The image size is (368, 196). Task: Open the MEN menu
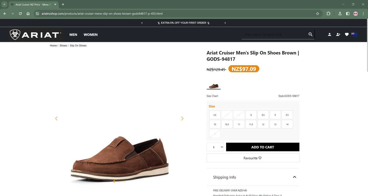coord(73,35)
